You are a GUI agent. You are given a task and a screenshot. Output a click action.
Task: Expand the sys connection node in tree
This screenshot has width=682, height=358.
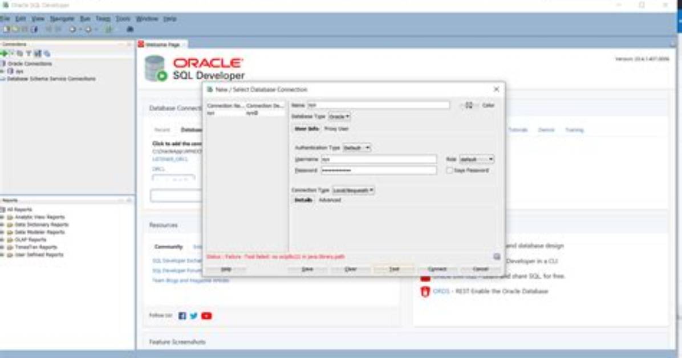coord(2,71)
